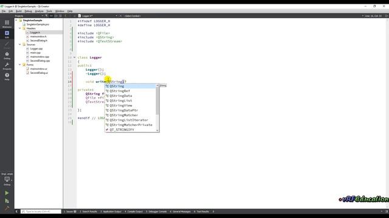Fold the class Logger code block

pyautogui.click(x=74, y=58)
